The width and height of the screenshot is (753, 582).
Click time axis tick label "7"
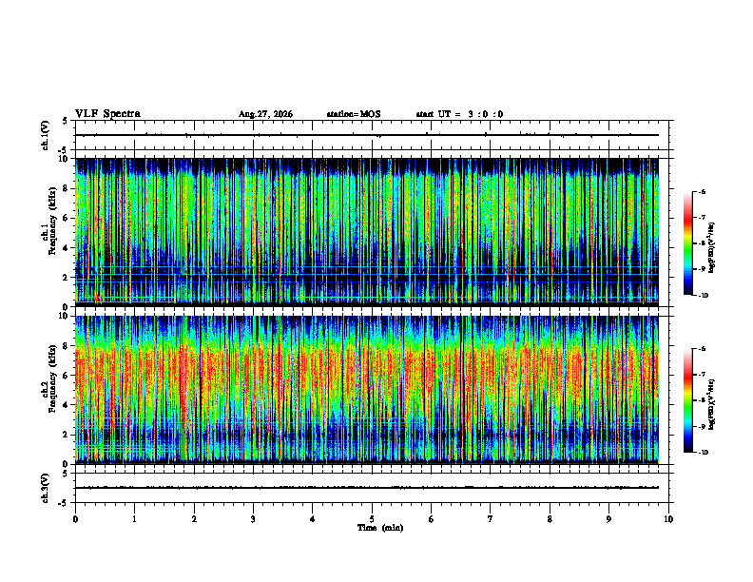pyautogui.click(x=491, y=519)
